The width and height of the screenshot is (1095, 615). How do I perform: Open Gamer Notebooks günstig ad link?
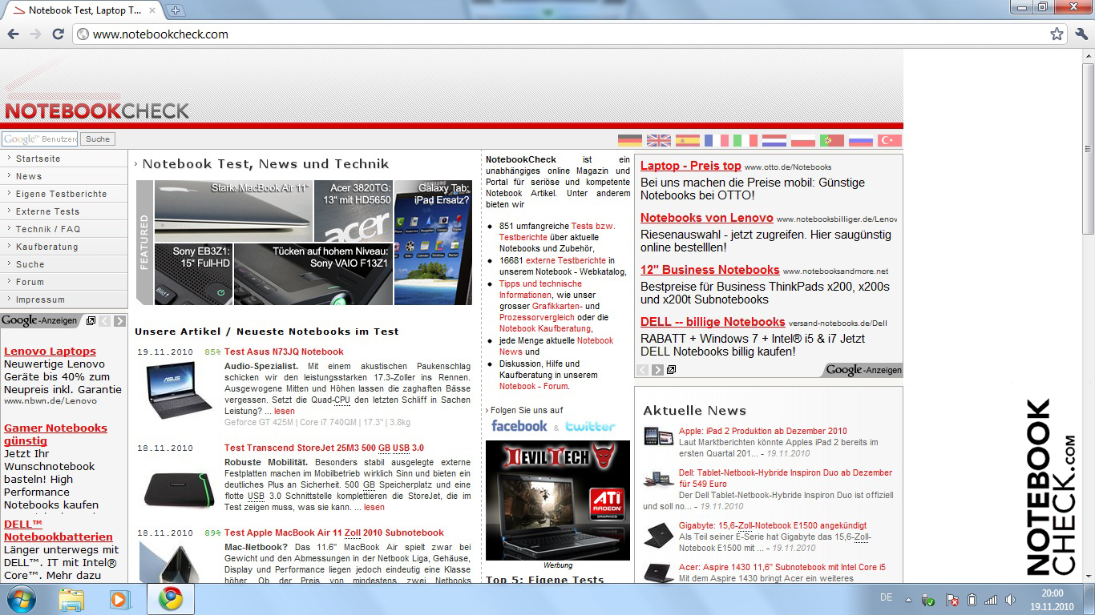click(55, 434)
